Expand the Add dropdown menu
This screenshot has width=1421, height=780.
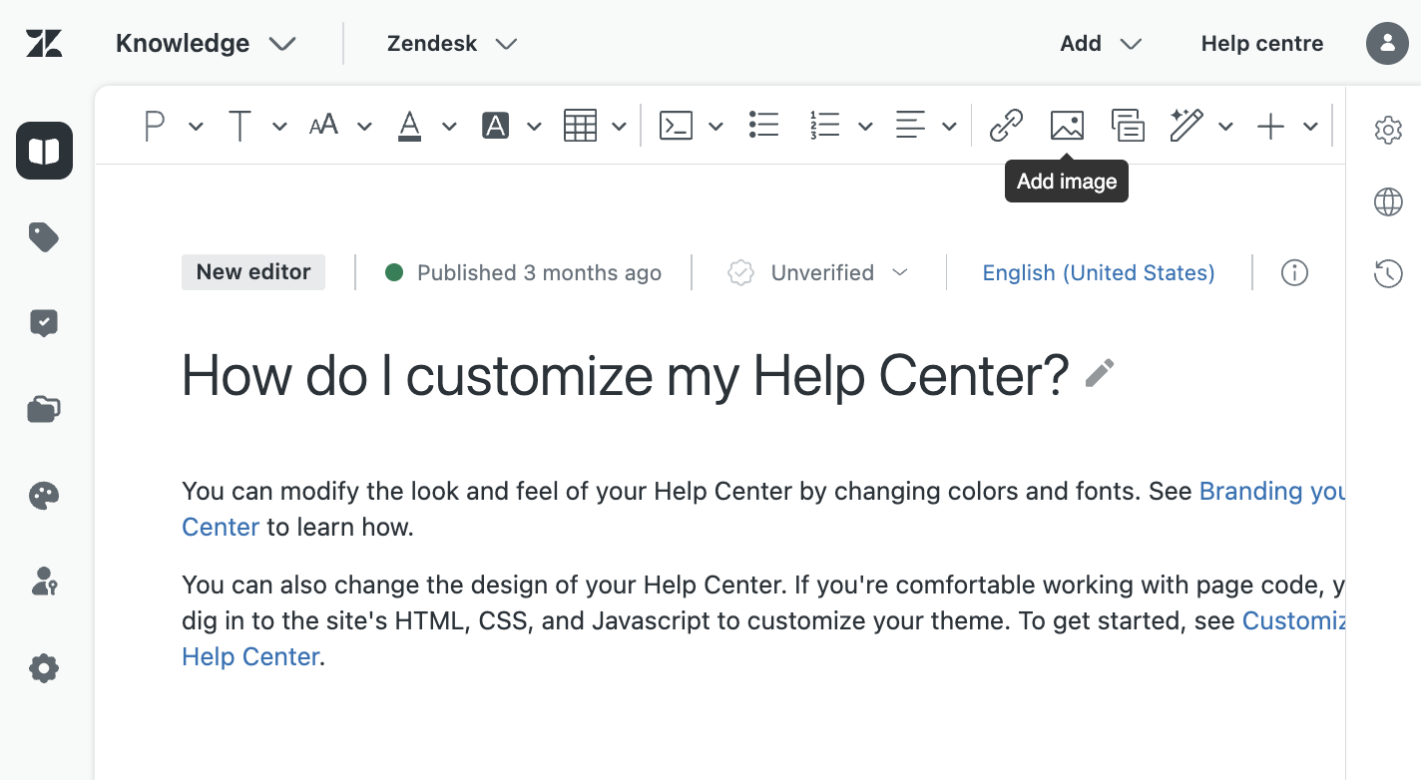(x=1100, y=44)
